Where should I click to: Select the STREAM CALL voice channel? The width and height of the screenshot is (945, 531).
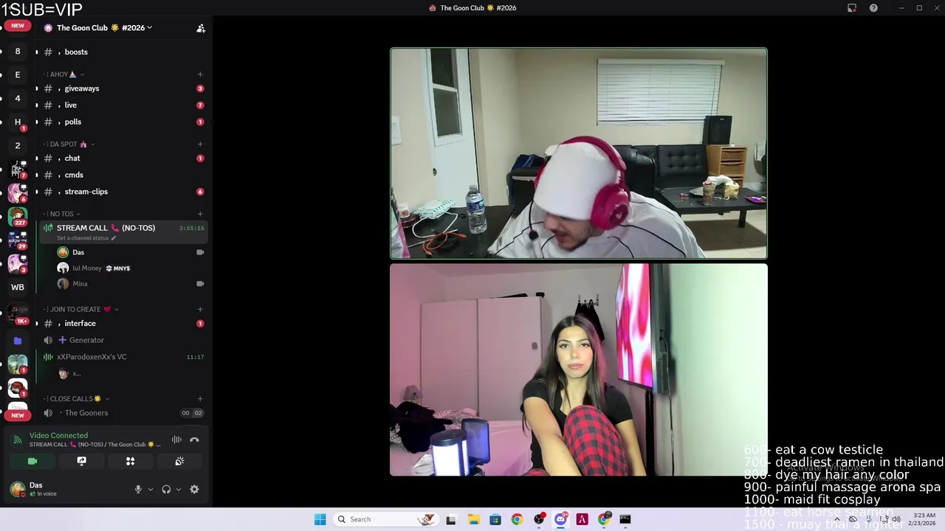123,232
